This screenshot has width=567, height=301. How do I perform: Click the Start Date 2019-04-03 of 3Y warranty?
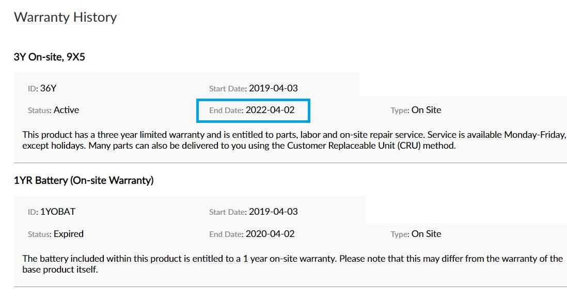(x=273, y=88)
